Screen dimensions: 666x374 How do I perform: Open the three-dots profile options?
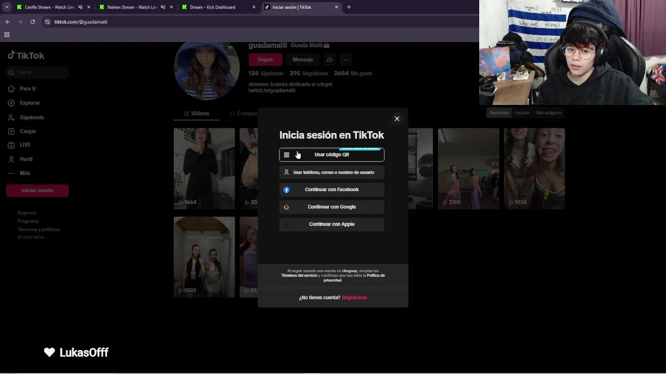pos(346,59)
